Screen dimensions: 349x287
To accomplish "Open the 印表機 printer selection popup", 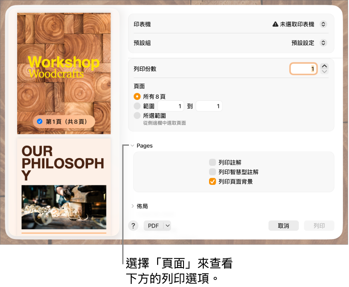I will click(x=323, y=24).
